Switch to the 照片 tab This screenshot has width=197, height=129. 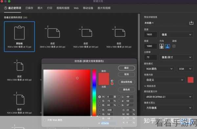click(40, 8)
